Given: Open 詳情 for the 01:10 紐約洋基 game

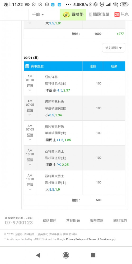Looking at the screenshot, I should click(x=30, y=86).
